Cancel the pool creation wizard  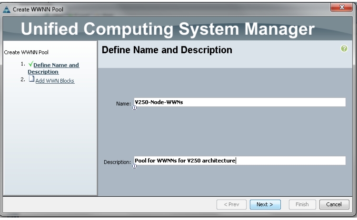pos(334,204)
